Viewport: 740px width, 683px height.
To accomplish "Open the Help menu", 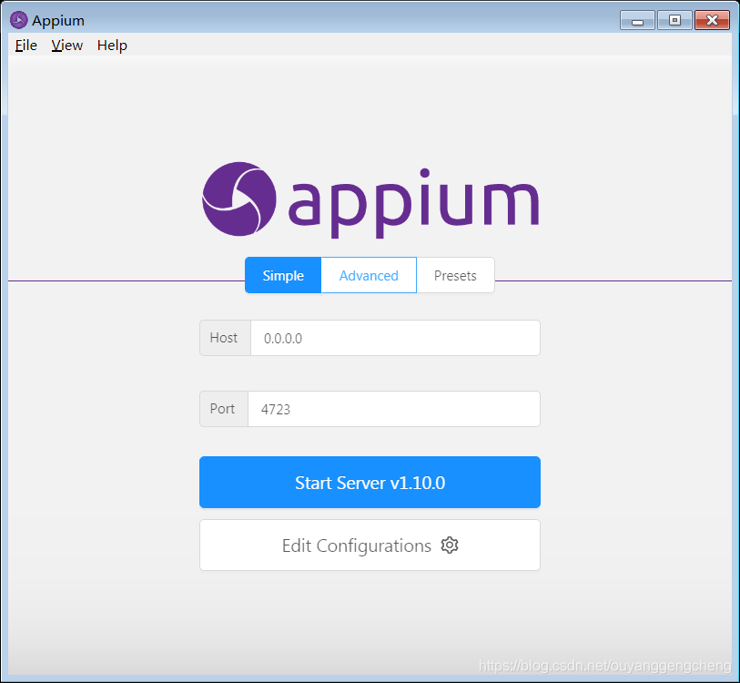I will [112, 46].
